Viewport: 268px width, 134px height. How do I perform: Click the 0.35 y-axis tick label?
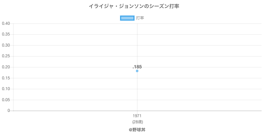click(x=6, y=35)
